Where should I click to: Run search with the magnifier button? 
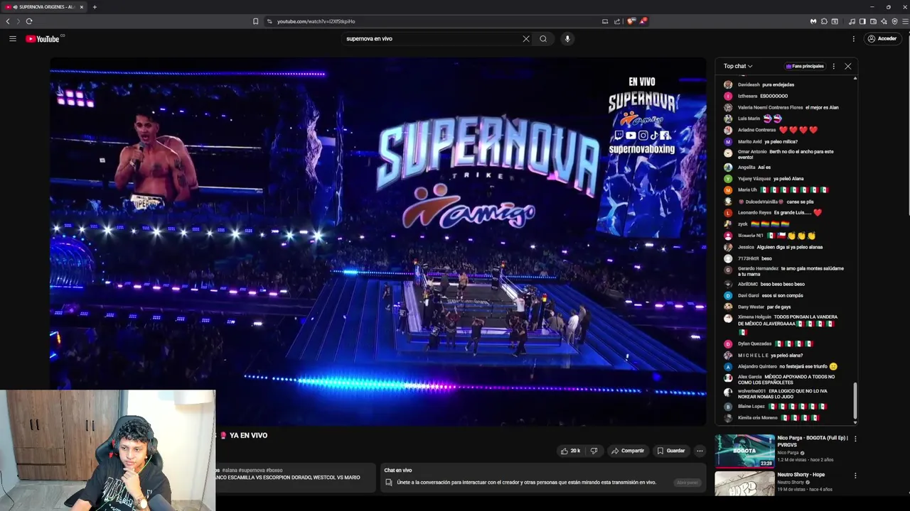click(x=543, y=39)
